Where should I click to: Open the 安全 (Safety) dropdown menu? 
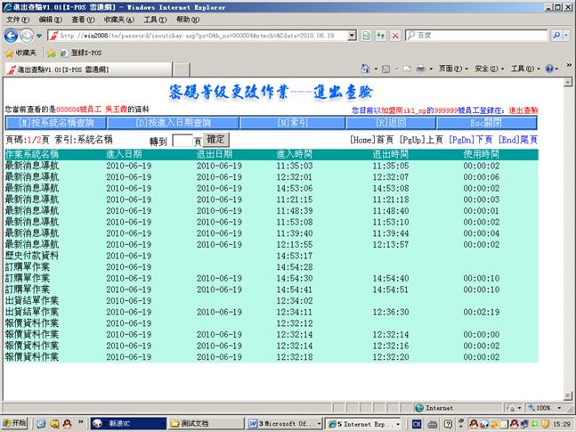pyautogui.click(x=487, y=69)
